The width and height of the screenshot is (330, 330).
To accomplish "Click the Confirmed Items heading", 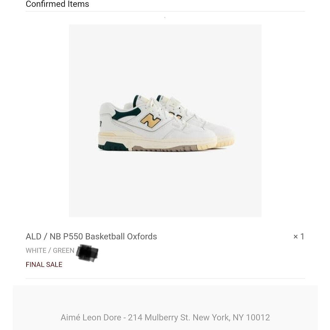I will [57, 4].
